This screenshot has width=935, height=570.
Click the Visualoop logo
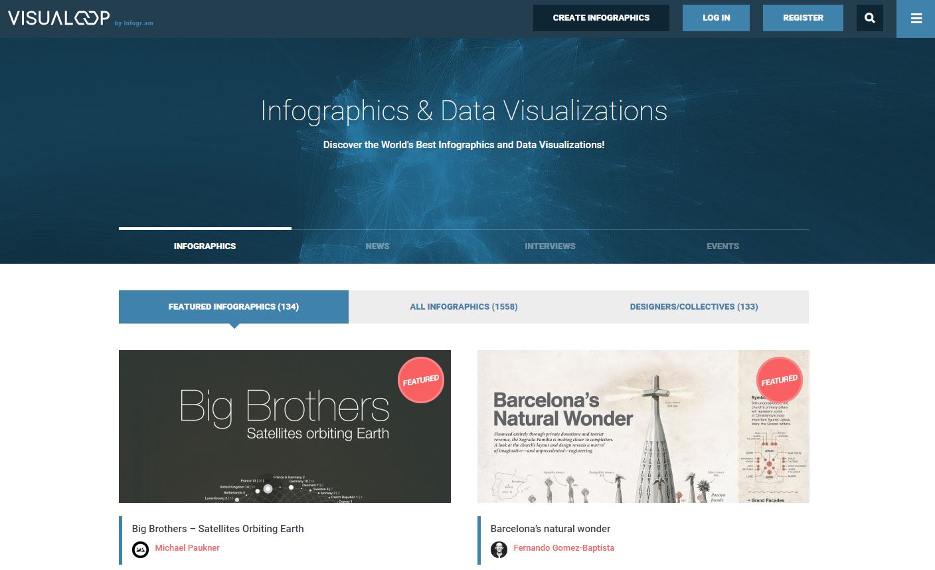[58, 18]
